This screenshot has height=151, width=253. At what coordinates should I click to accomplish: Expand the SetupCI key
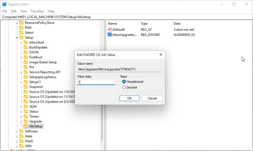21,82
